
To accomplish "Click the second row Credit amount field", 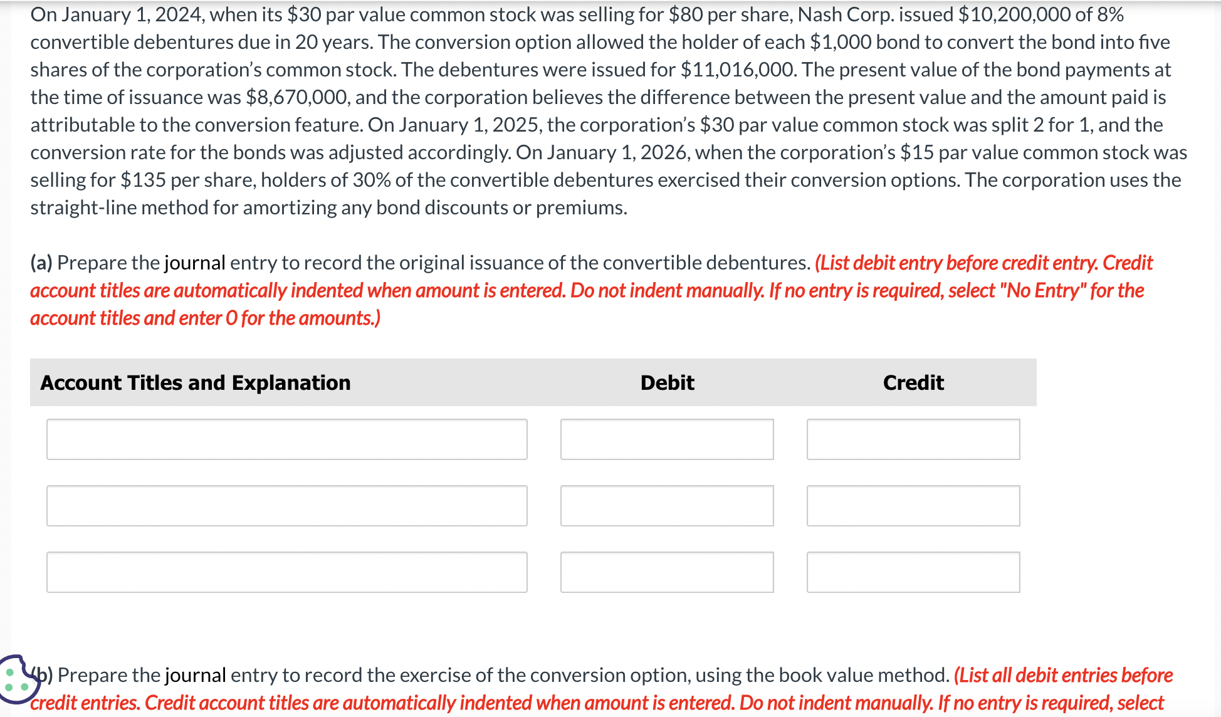I will pos(913,505).
